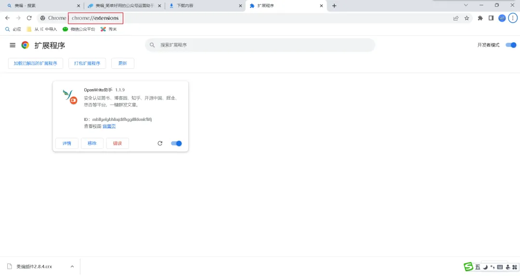Click the extension ID text line
The image size is (520, 276).
tap(118, 119)
